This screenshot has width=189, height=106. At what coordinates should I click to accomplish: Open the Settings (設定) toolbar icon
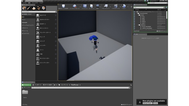(x=97, y=6)
